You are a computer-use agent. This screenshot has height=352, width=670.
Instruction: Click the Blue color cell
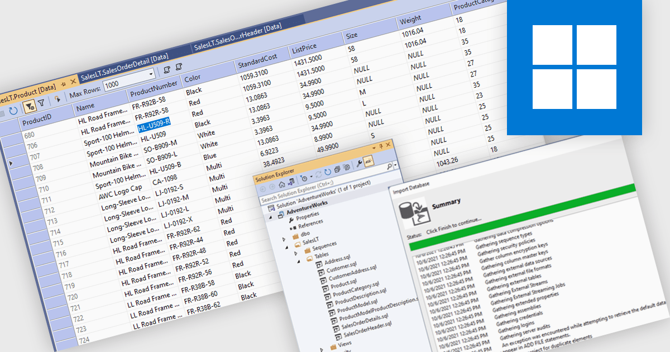tap(210, 156)
